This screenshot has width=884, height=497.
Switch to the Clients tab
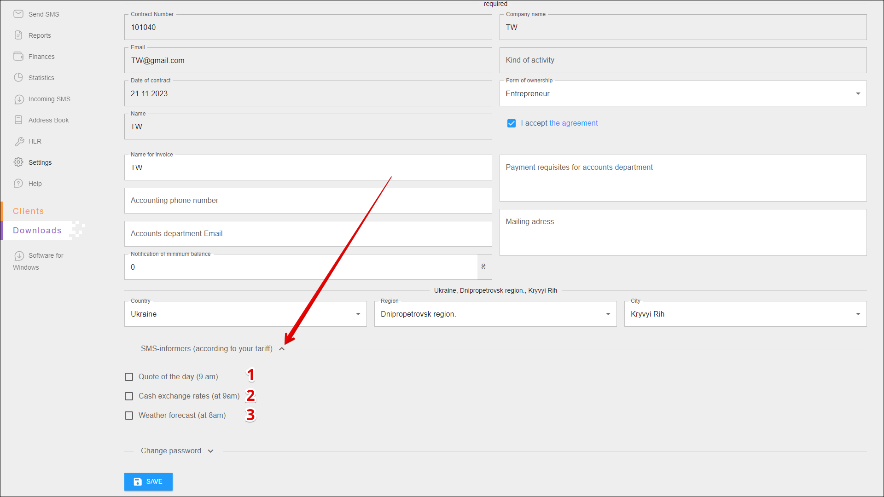coord(29,211)
